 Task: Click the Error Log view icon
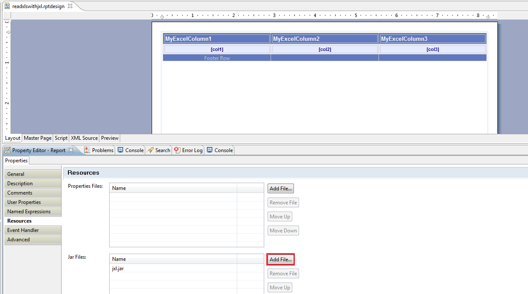177,150
